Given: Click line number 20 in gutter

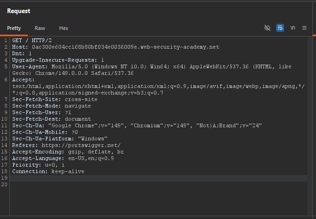Looking at the screenshot, I should (x=4, y=184).
